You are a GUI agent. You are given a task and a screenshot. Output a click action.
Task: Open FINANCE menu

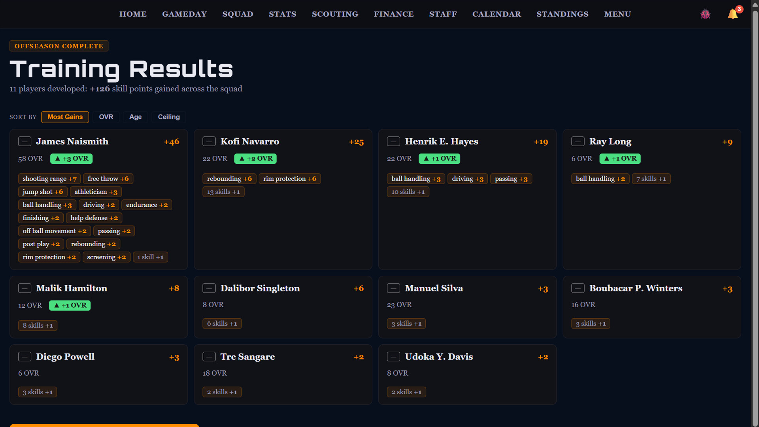pyautogui.click(x=394, y=14)
